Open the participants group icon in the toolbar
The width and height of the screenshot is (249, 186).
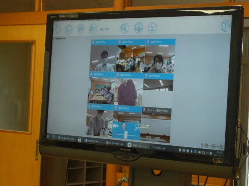69,29
